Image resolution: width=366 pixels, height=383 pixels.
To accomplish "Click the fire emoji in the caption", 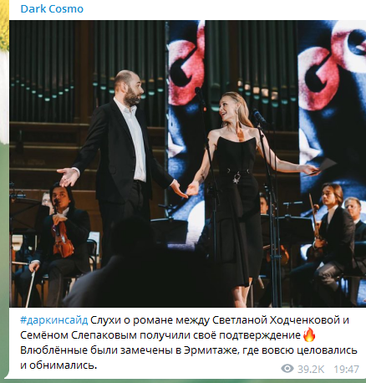I will coord(309,334).
